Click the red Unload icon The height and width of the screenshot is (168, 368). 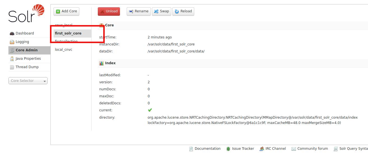[102, 11]
